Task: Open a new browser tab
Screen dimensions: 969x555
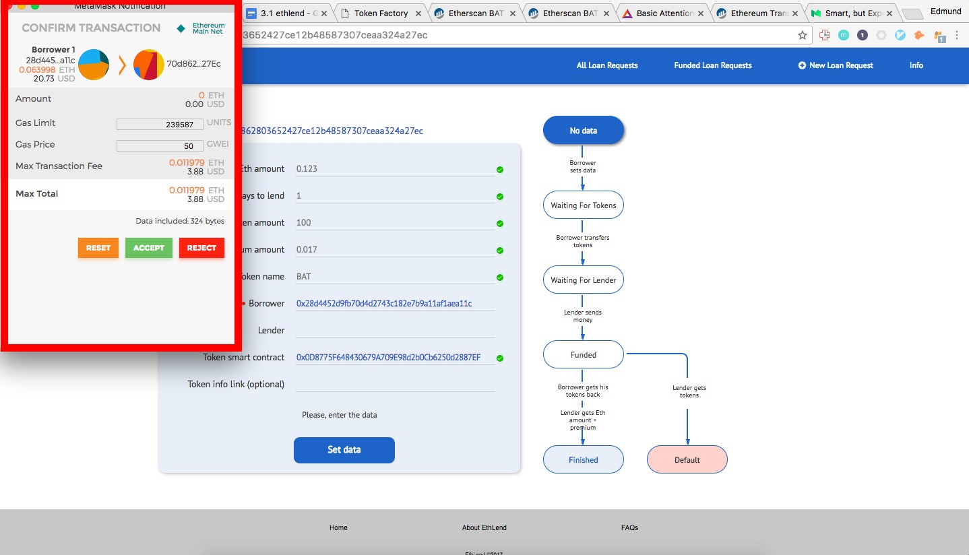Action: tap(912, 14)
